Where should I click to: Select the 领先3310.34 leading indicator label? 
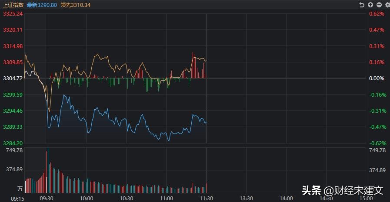click(76, 5)
